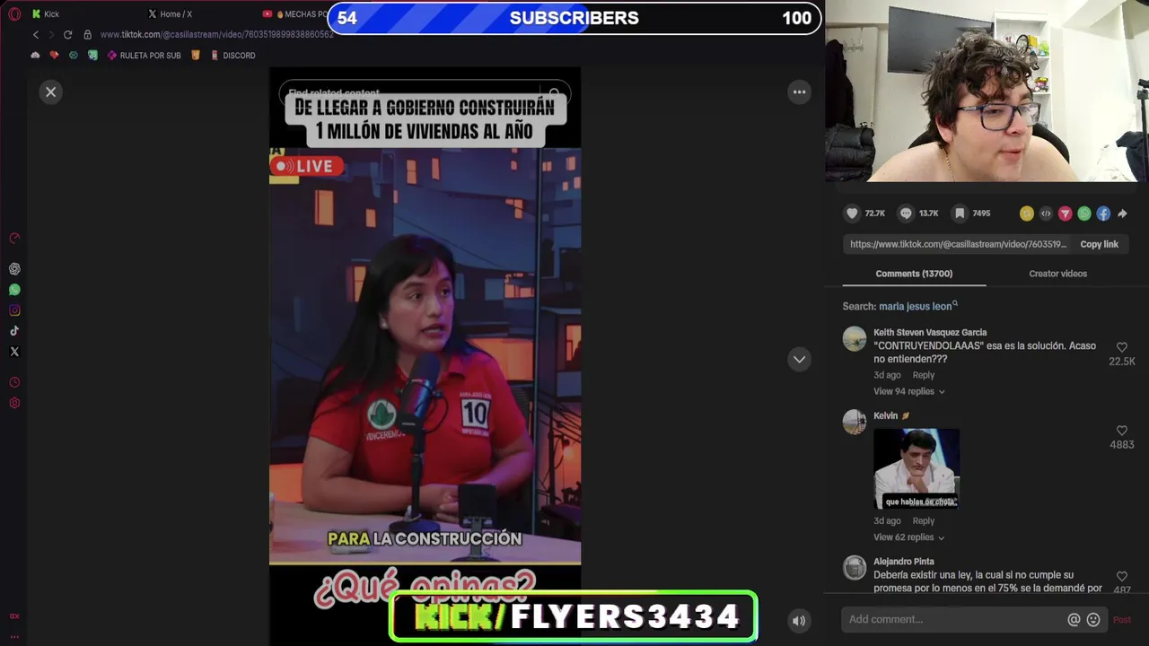Open X in Opera sidebar
The width and height of the screenshot is (1149, 646).
point(14,352)
